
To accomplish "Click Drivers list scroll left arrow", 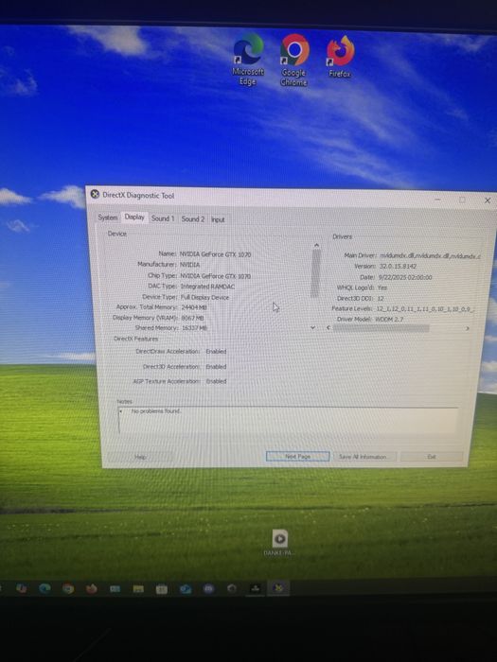I will click(328, 327).
